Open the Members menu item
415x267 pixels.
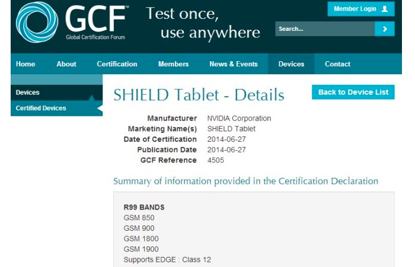coord(173,64)
